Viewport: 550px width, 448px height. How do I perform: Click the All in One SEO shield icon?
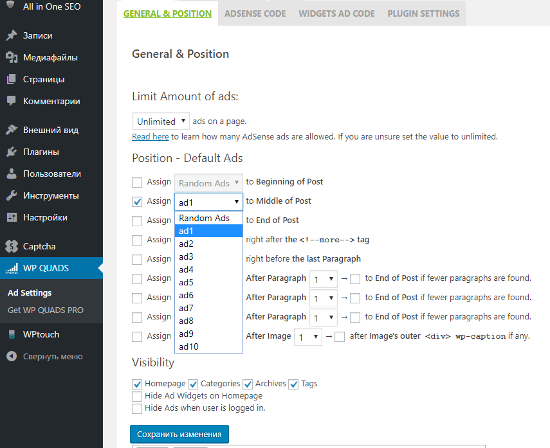tap(11, 7)
